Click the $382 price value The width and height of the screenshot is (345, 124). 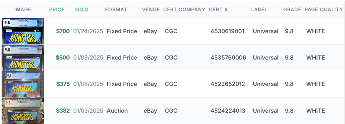point(63,111)
